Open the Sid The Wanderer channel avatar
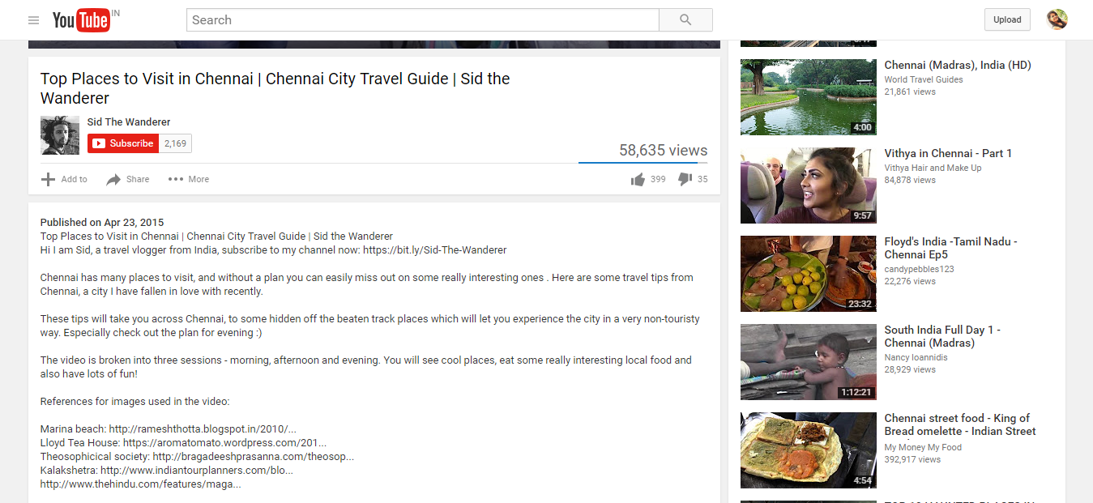1093x503 pixels. tap(60, 135)
